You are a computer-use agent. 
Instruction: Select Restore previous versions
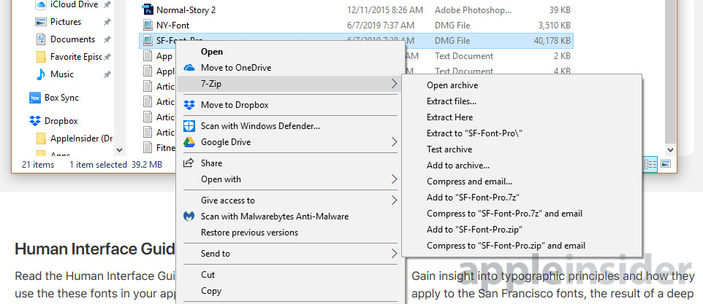249,233
